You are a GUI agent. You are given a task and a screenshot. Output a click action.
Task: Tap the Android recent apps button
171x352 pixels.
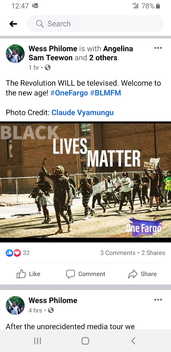(x=38, y=341)
